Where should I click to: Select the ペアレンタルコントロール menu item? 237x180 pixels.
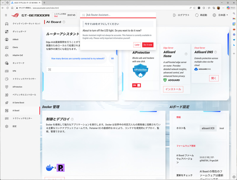(x=20, y=95)
